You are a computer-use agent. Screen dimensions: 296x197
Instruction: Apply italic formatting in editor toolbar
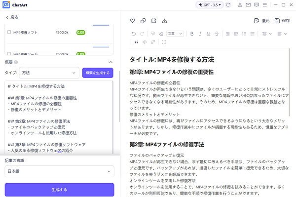point(200,34)
